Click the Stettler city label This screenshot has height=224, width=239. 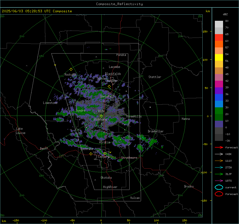pos(155,77)
